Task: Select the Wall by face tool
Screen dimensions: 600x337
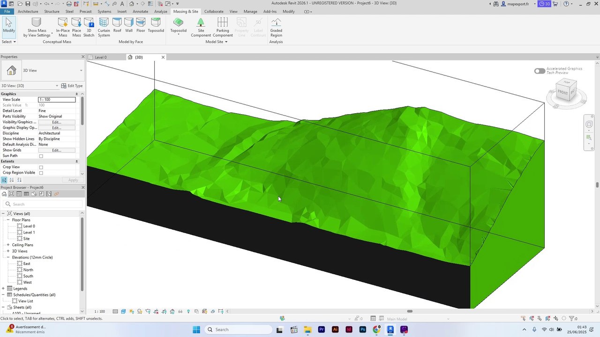Action: tap(129, 26)
